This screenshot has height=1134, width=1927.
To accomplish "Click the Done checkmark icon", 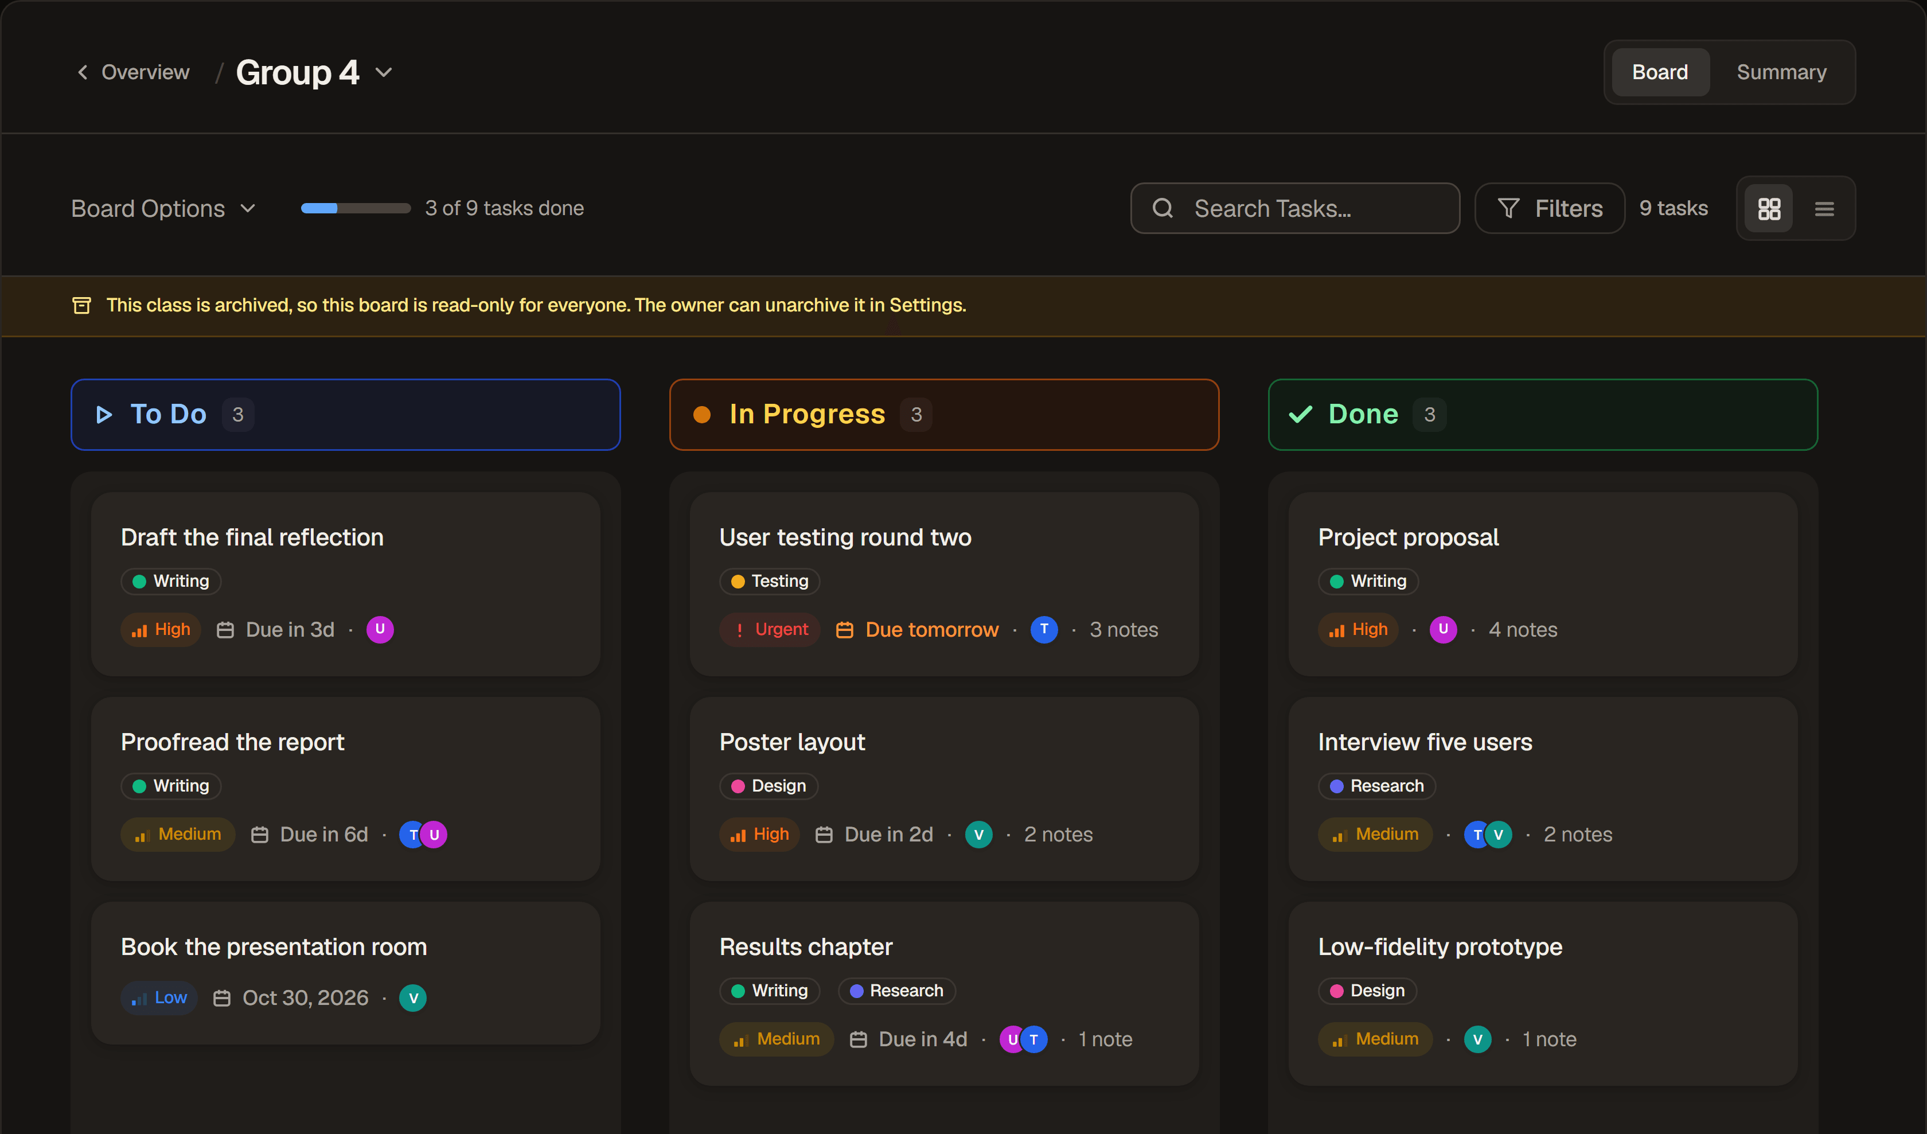I will click(x=1300, y=415).
